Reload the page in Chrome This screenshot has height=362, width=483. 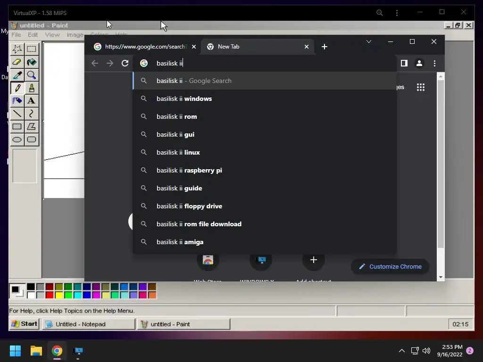point(125,63)
